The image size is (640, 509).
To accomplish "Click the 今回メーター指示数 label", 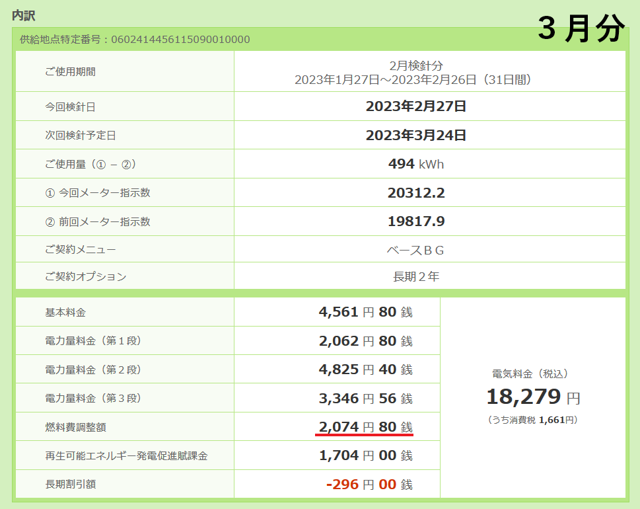I will point(98,193).
